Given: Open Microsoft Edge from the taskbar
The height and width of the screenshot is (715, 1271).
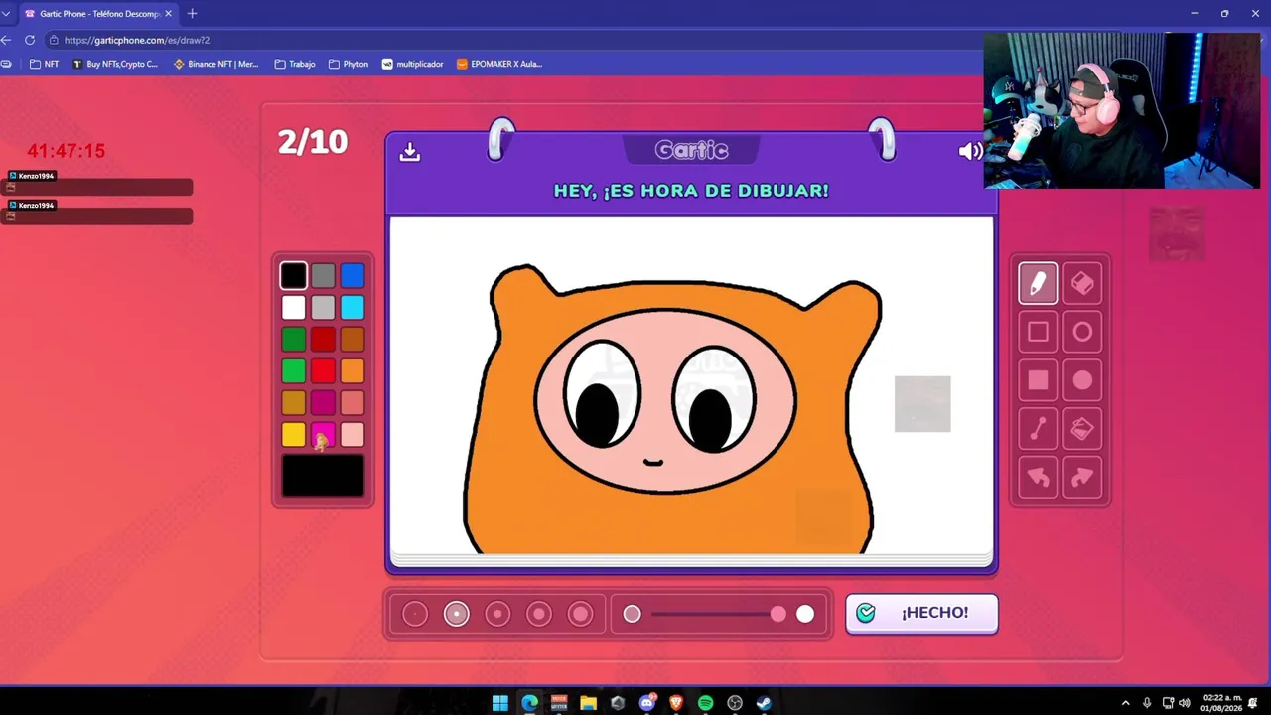Looking at the screenshot, I should tap(530, 703).
